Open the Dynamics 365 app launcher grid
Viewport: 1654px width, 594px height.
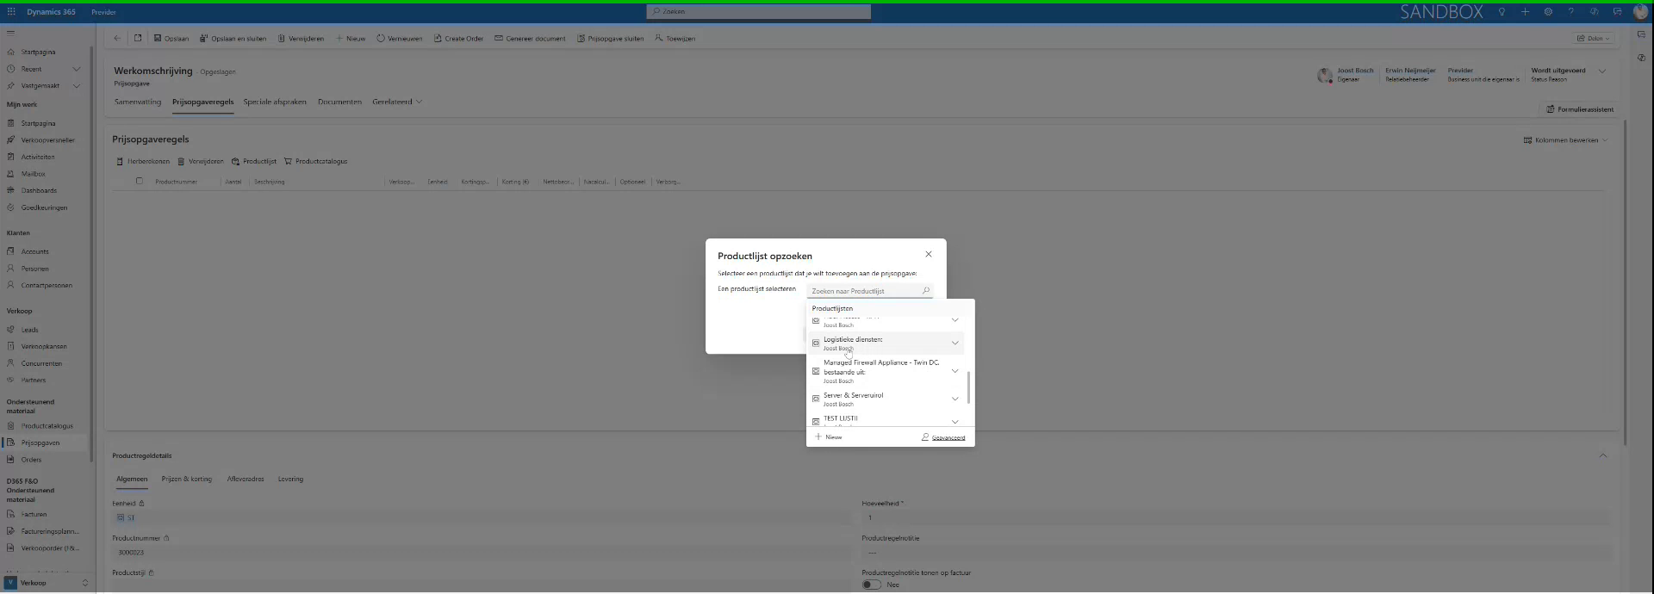click(x=11, y=12)
